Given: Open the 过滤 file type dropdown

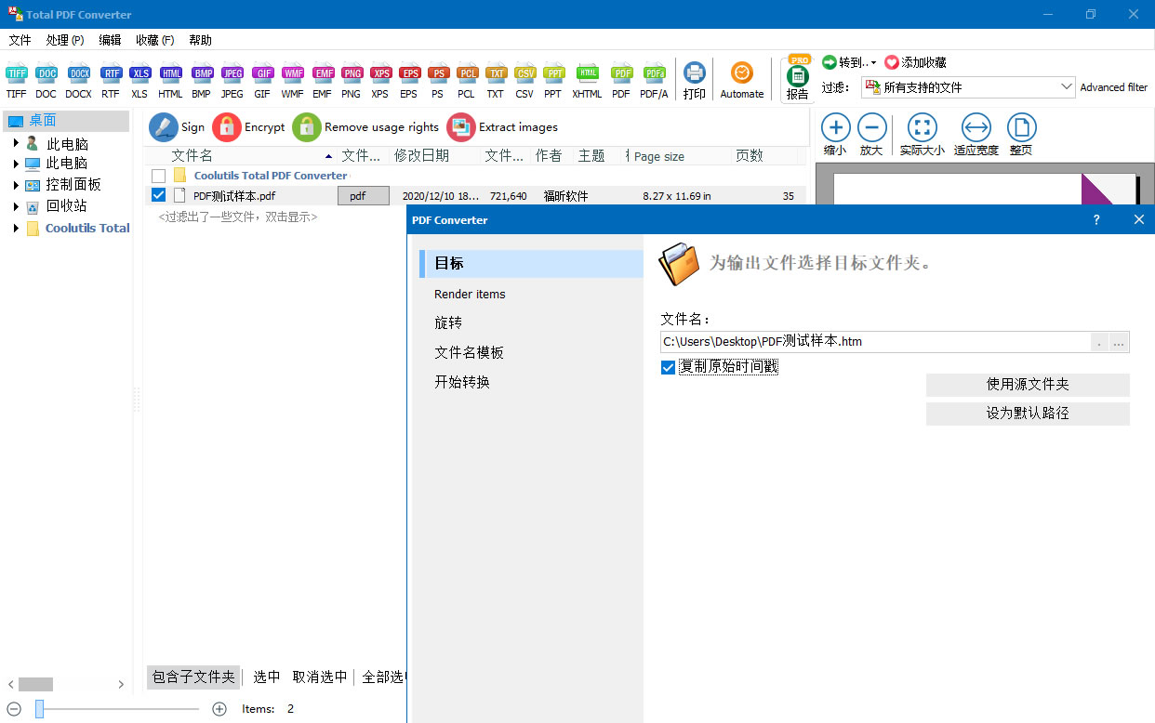Looking at the screenshot, I should [x=1067, y=87].
